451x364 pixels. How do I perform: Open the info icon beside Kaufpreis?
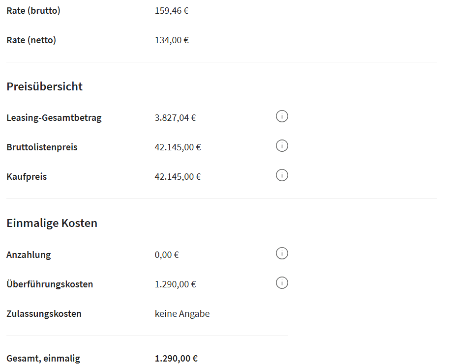282,175
